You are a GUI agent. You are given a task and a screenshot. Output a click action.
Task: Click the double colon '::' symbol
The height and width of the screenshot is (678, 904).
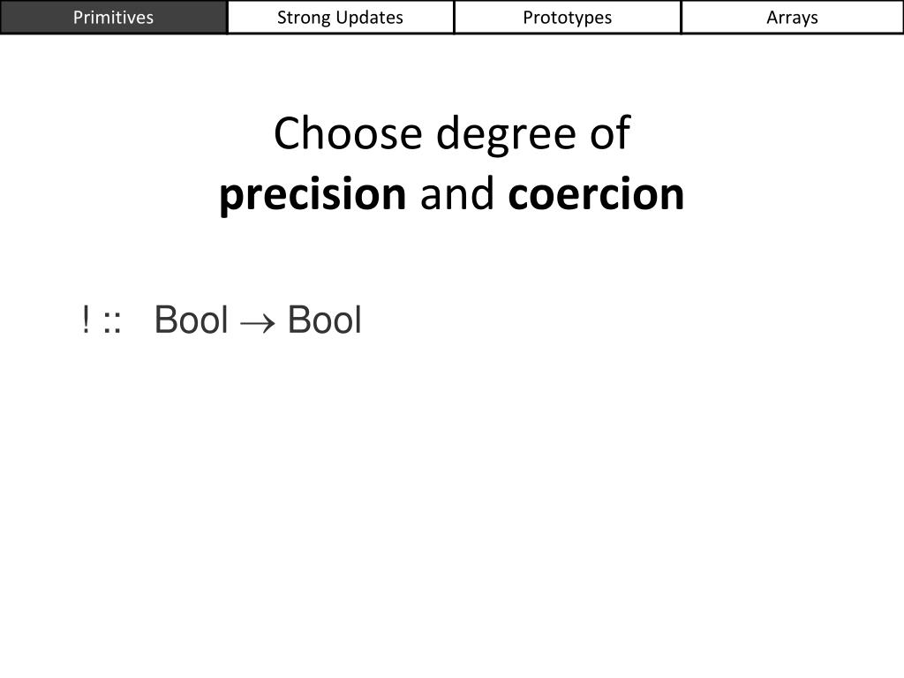[x=112, y=324]
